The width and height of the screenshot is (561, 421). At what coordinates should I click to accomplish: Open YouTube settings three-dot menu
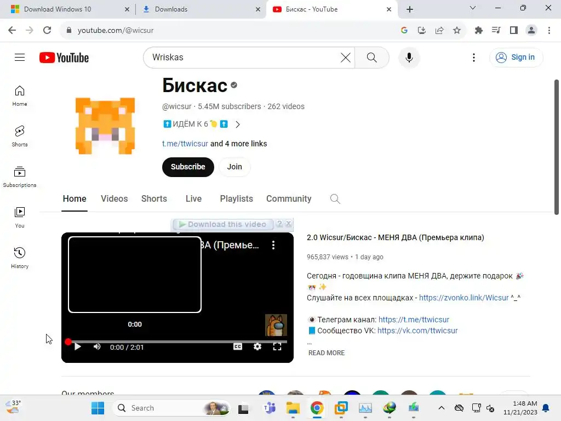474,57
